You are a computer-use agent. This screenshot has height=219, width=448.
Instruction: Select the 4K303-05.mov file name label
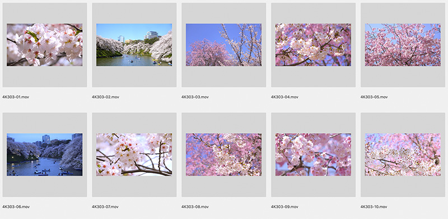pyautogui.click(x=374, y=97)
